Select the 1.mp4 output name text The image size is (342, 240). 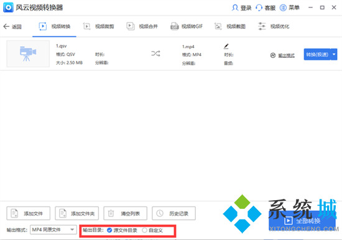pos(188,47)
